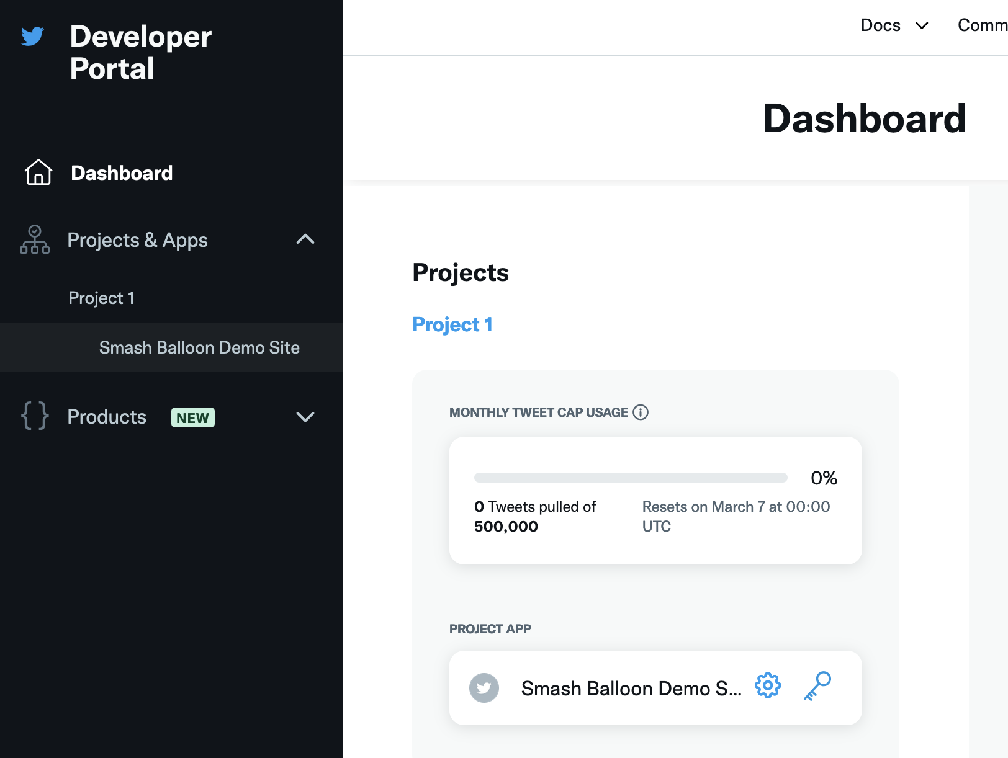Image resolution: width=1008 pixels, height=758 pixels.
Task: Click the Smash Balloon Demo S... app name
Action: 631,689
